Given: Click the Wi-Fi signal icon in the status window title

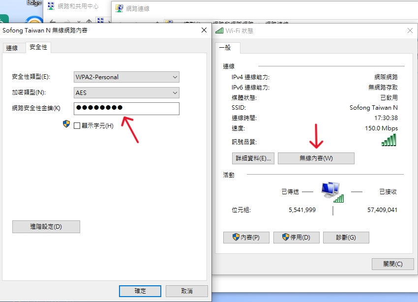Looking at the screenshot, I should coord(219,30).
